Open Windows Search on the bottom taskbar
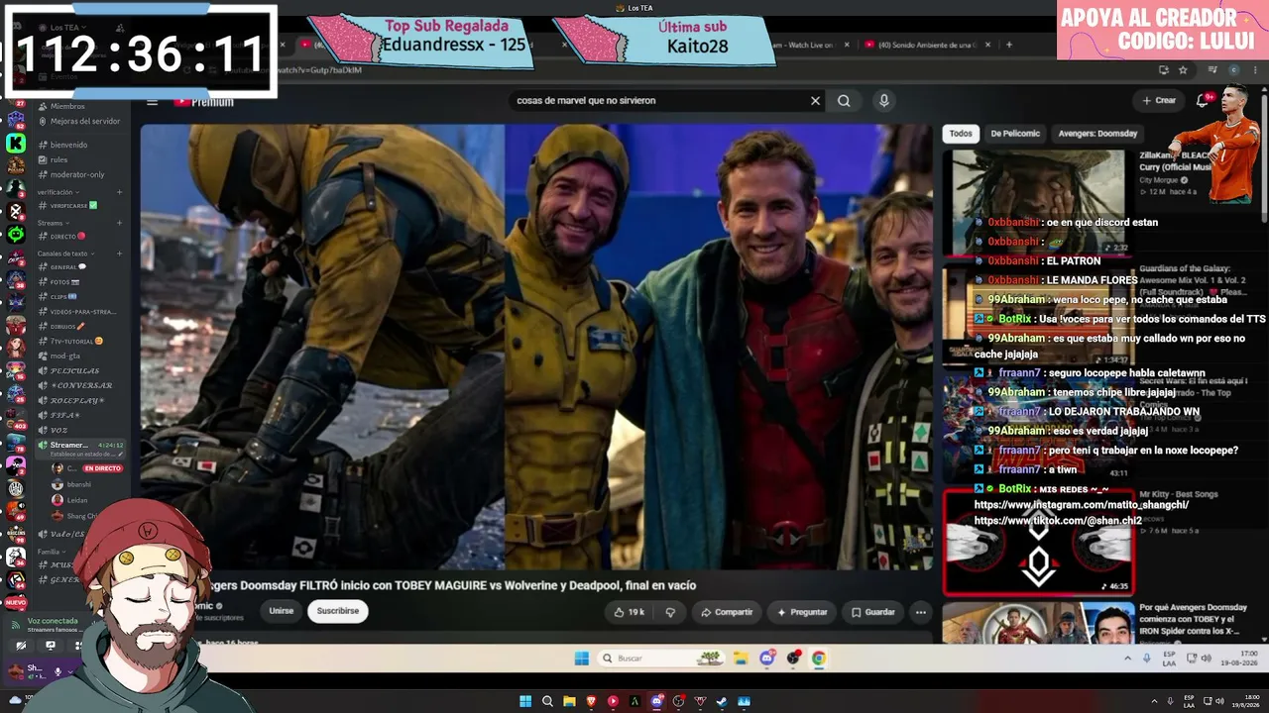The height and width of the screenshot is (713, 1269). [547, 702]
